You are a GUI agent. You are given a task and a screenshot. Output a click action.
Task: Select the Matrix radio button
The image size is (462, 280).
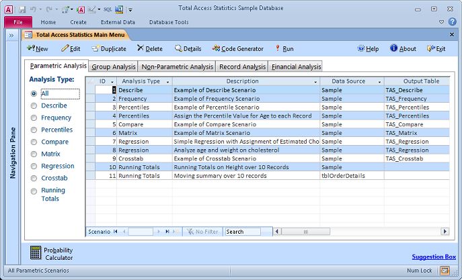click(34, 154)
